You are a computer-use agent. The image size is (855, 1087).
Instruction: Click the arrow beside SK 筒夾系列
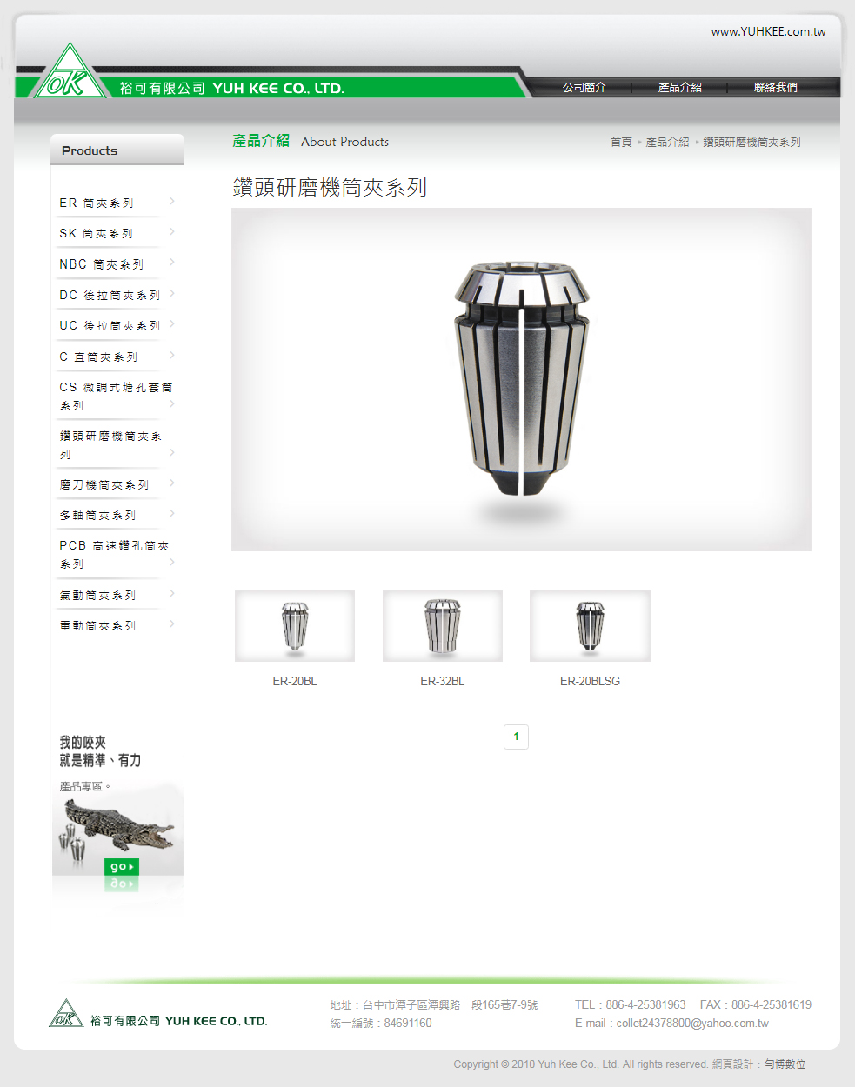[x=172, y=231]
